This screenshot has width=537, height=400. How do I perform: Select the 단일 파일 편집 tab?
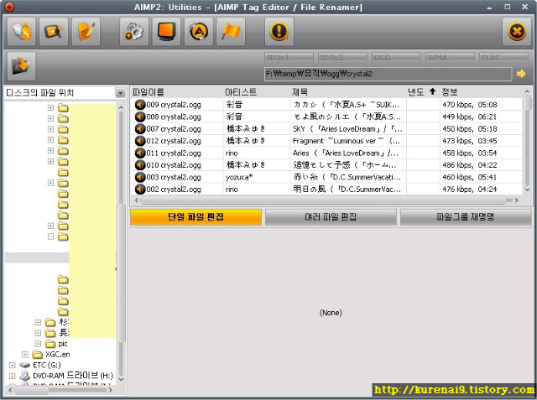point(196,217)
